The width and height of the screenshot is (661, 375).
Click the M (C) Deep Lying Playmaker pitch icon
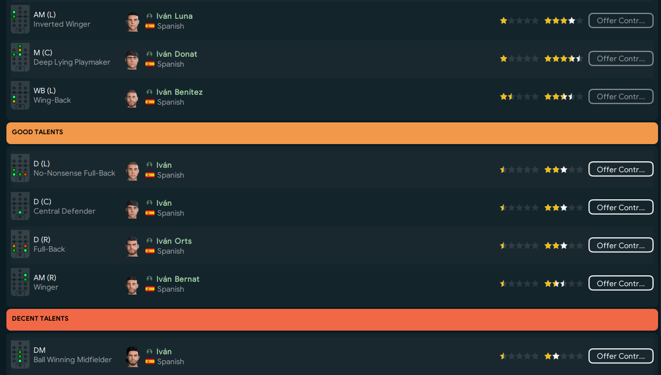click(x=20, y=58)
